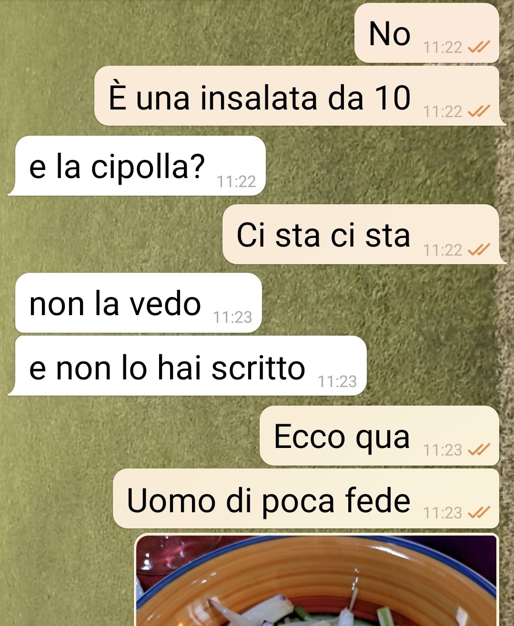Tap the 11:22 timestamp of the 'No' message

[443, 47]
